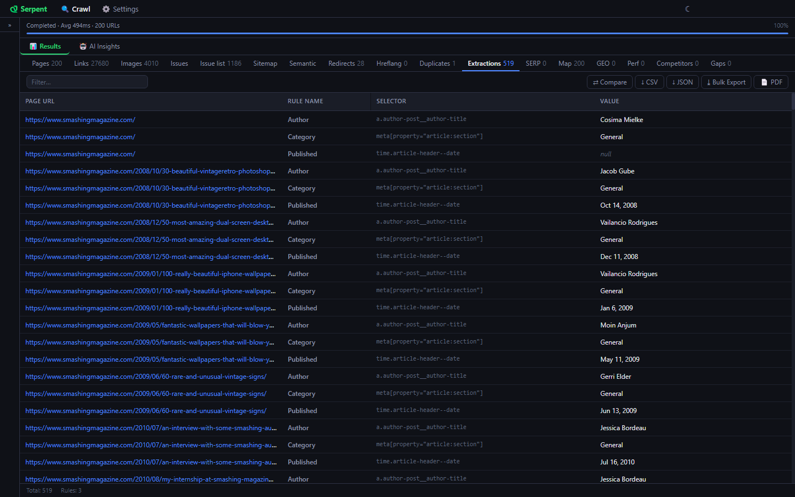Viewport: 795px width, 497px height.
Task: Open the Perf tab
Action: (x=636, y=64)
